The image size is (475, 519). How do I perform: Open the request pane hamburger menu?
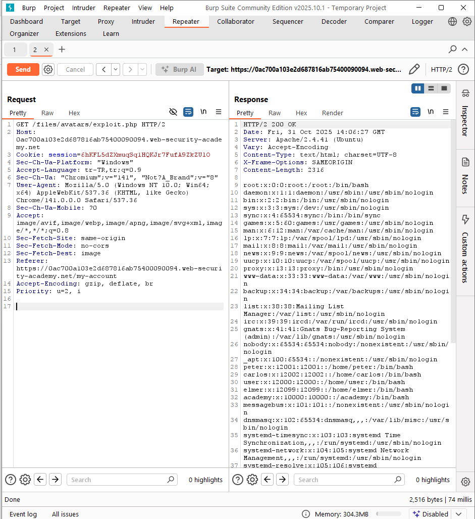coord(219,112)
